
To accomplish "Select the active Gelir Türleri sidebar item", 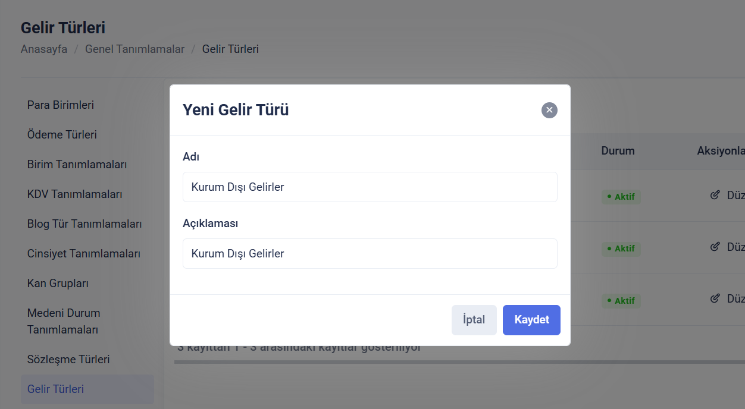I will click(55, 389).
